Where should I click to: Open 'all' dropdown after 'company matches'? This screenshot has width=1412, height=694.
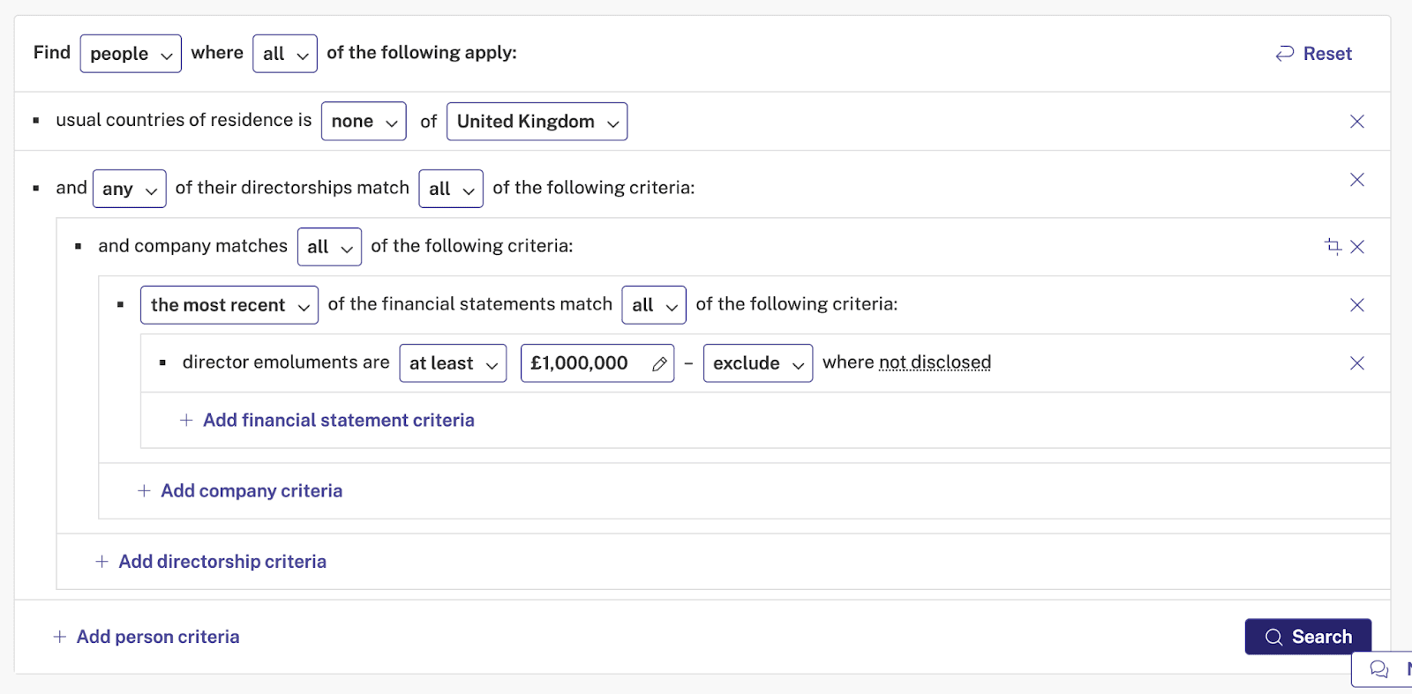[329, 247]
